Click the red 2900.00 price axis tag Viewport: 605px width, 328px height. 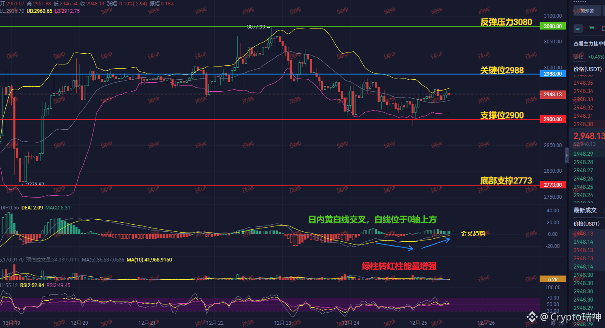pyautogui.click(x=553, y=119)
